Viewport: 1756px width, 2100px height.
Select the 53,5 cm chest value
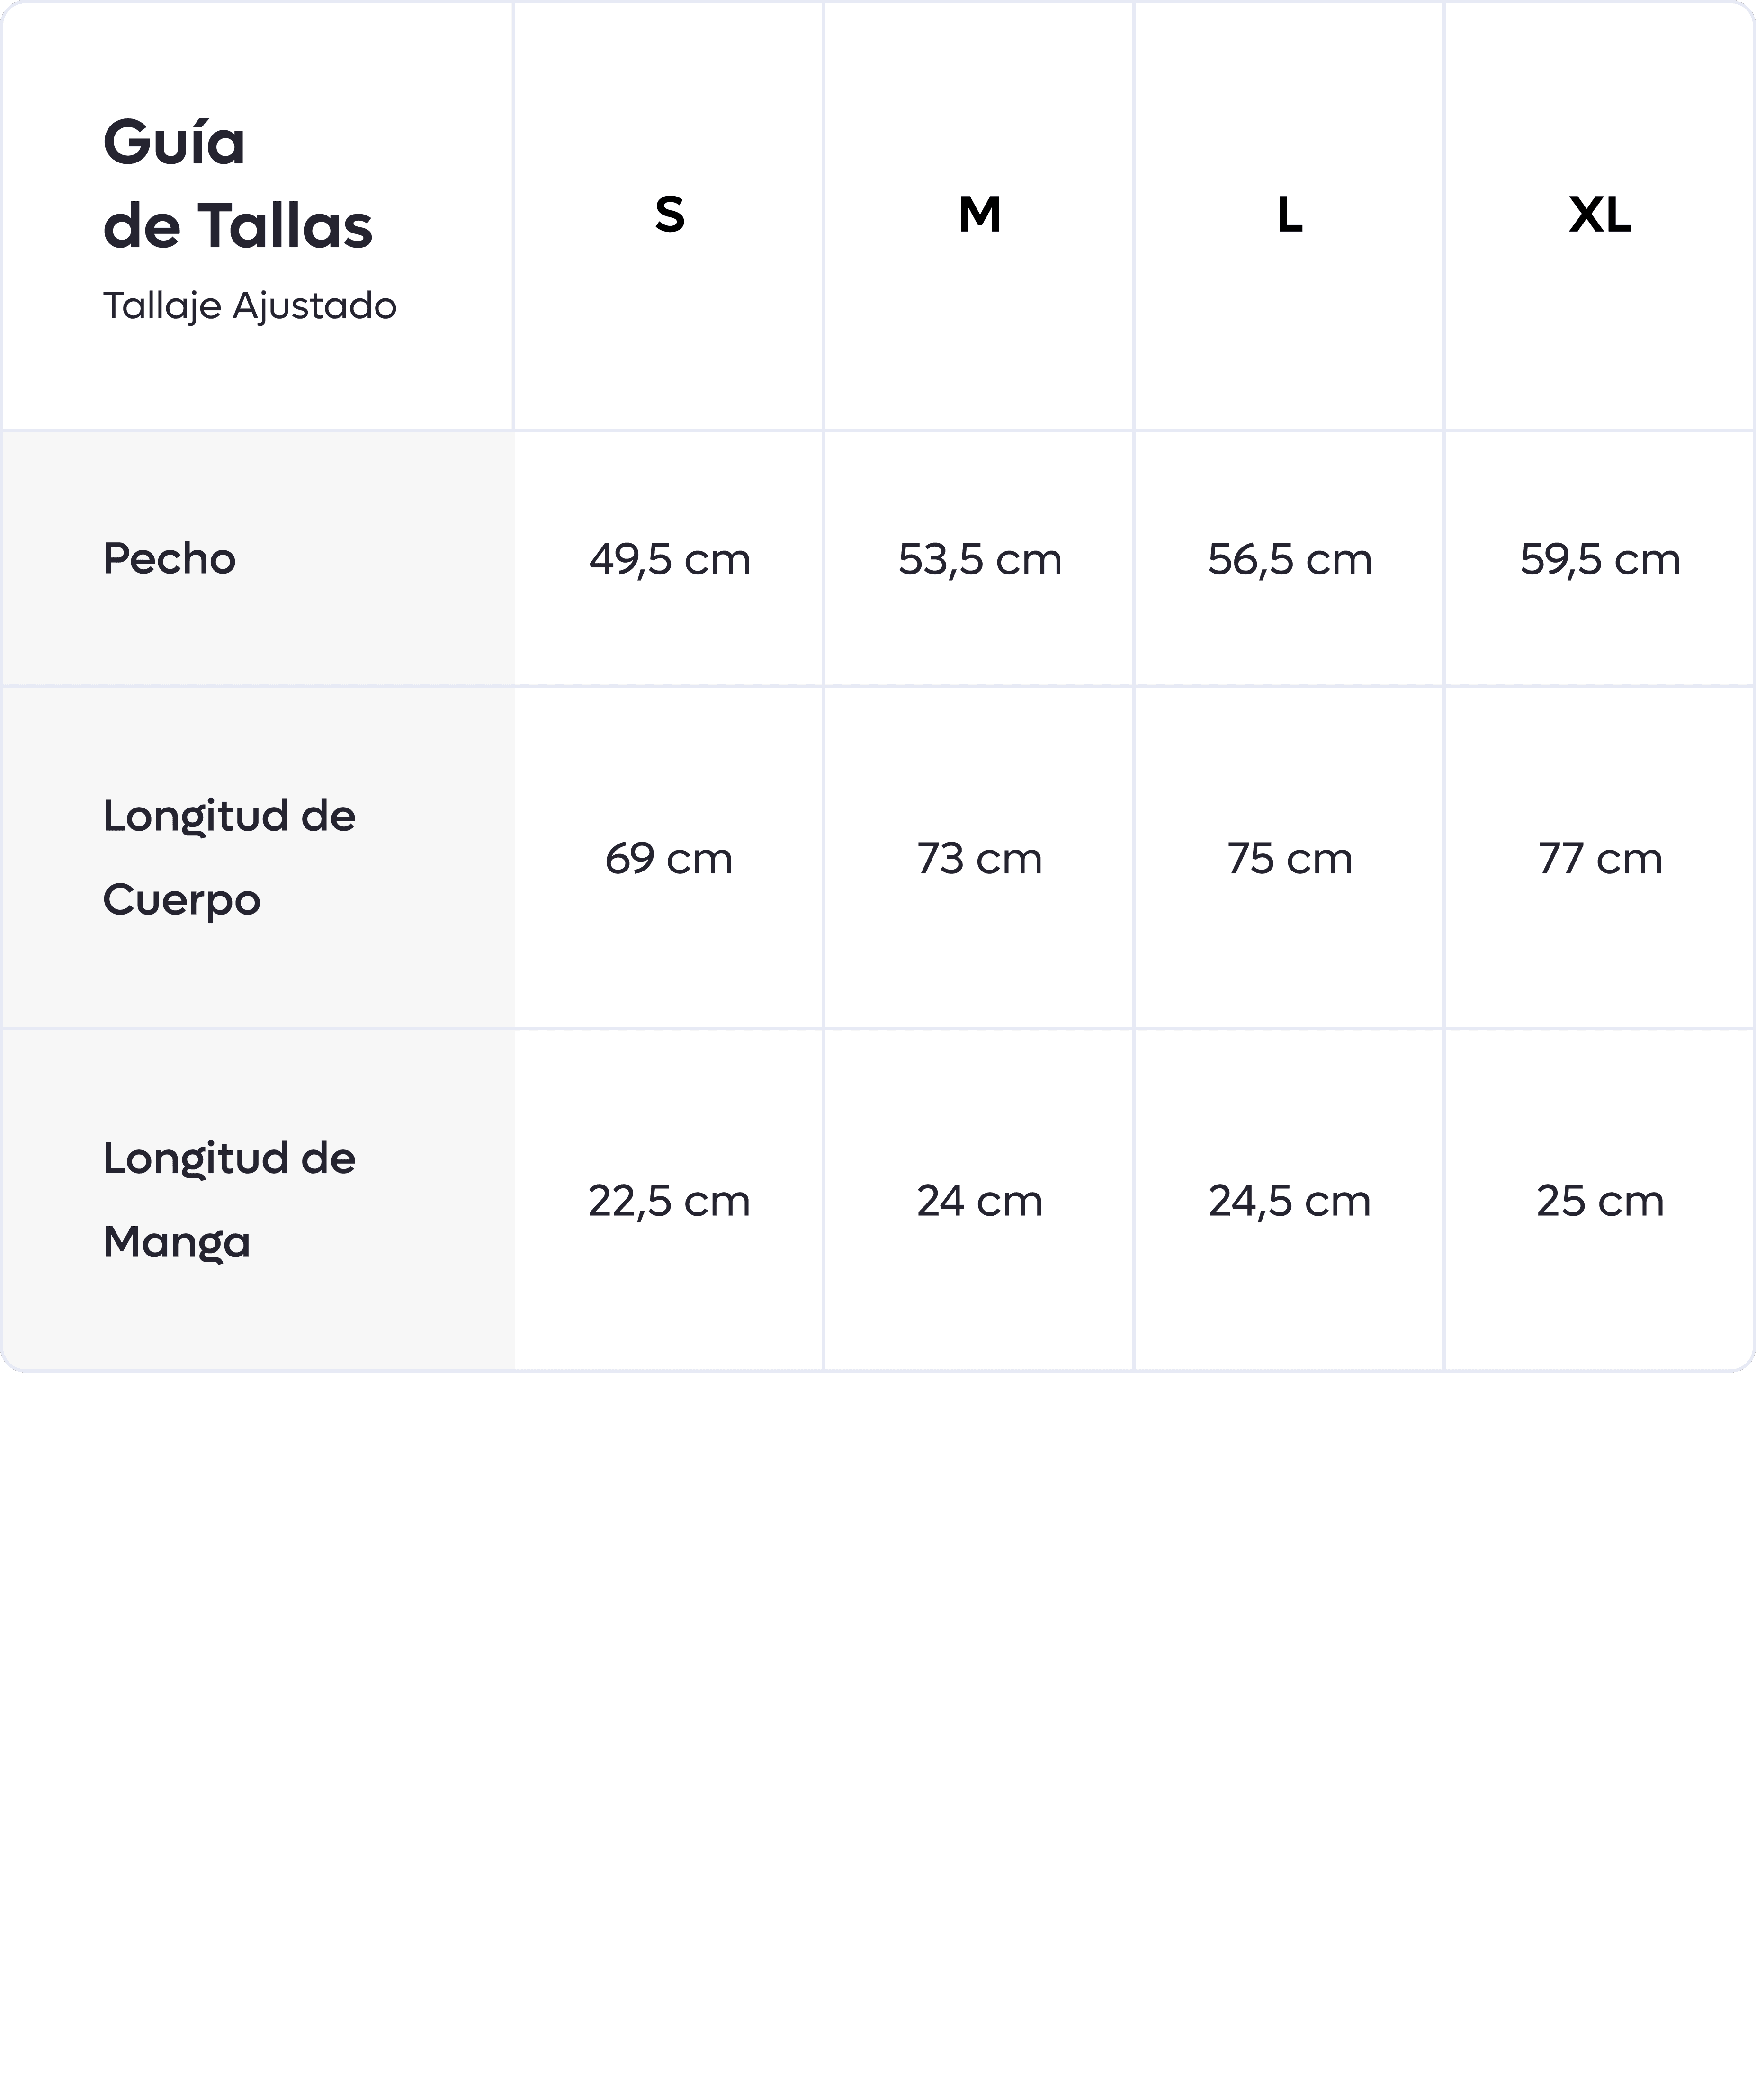pyautogui.click(x=979, y=560)
